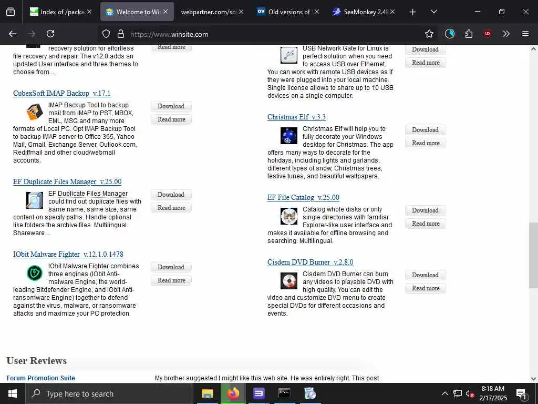
Task: Open the Extensions puzzle icon
Action: coord(469,34)
